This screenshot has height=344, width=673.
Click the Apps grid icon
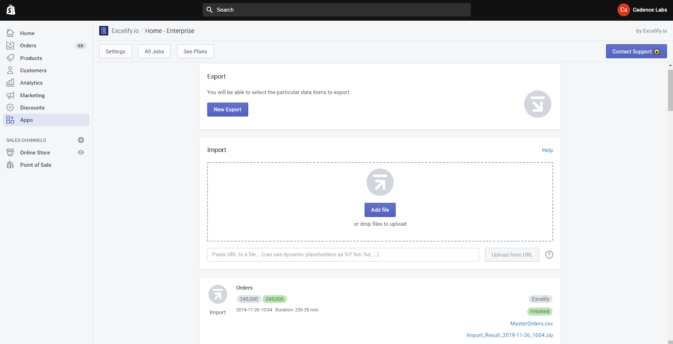10,120
